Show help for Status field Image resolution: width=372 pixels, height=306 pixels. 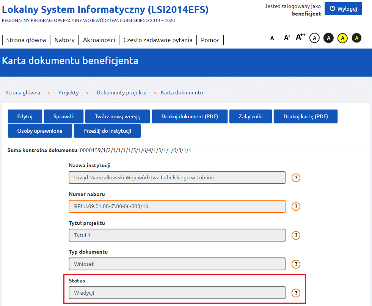(x=296, y=293)
